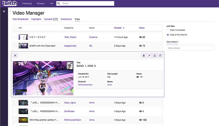Viewport: 219px width, 126px height.
Task: Open Arms game link in clip details
Action: 109,85
